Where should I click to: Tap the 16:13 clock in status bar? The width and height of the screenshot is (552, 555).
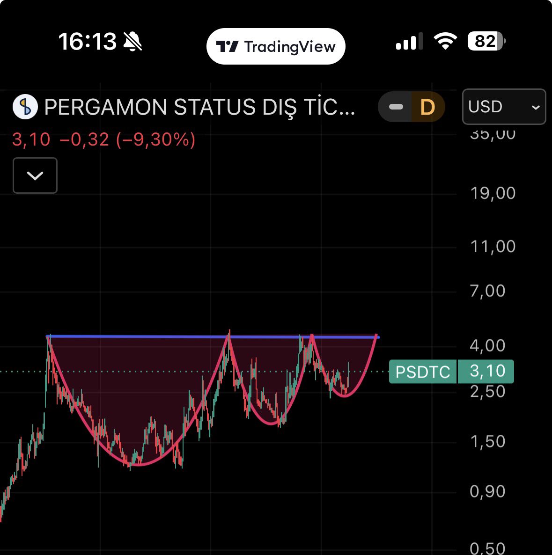pyautogui.click(x=87, y=41)
